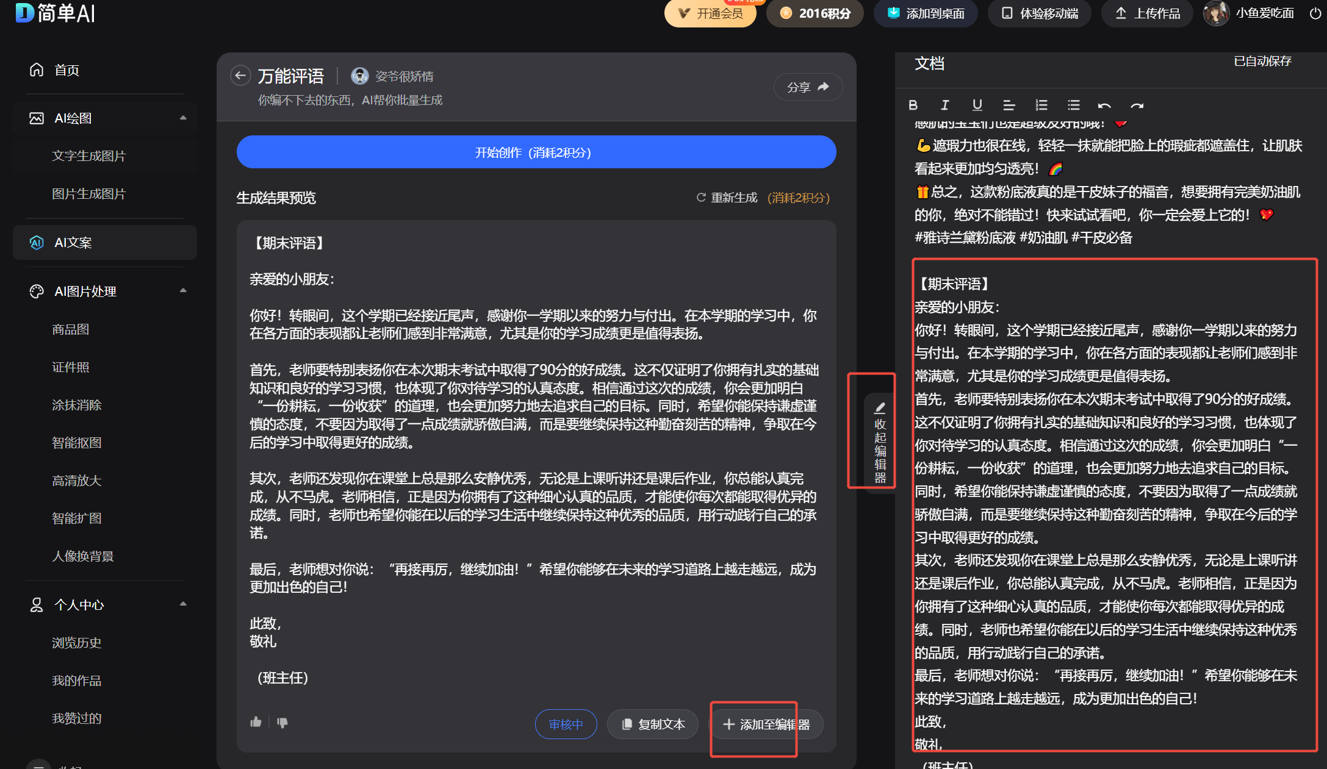
Task: Go back using the arrow beside 万能评语
Action: click(x=240, y=76)
